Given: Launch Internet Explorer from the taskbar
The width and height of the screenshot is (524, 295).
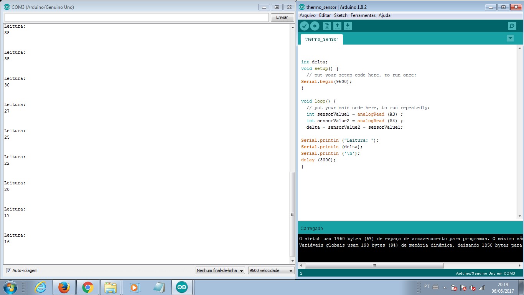Looking at the screenshot, I should tap(40, 287).
